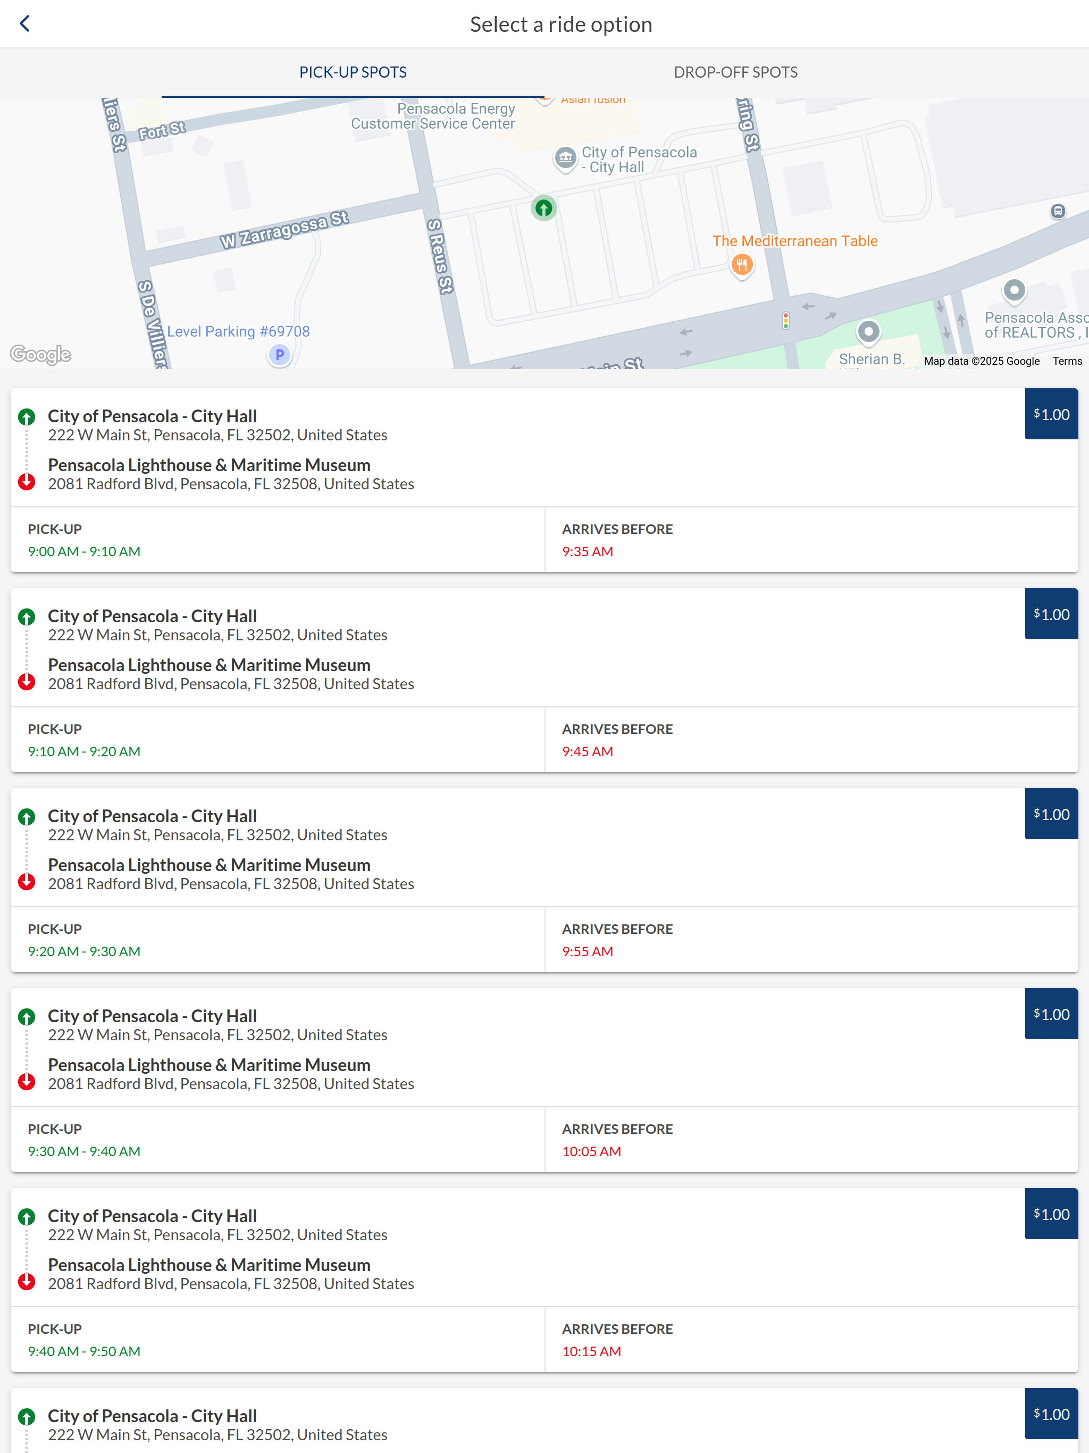This screenshot has height=1453, width=1089.
Task: Tap Pensacola Lighthouse destination in the 9:00 AM card
Action: (209, 465)
